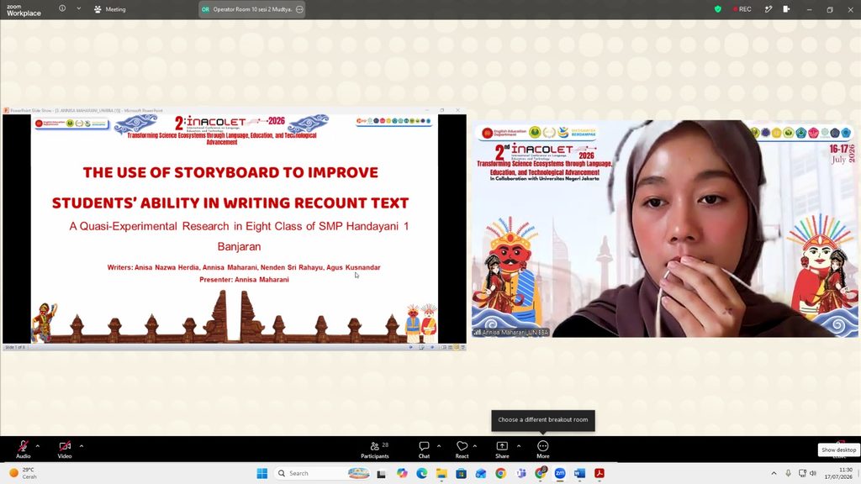Screen dimensions: 861x484
Task: Select the Meeting tab
Action: click(x=110, y=9)
